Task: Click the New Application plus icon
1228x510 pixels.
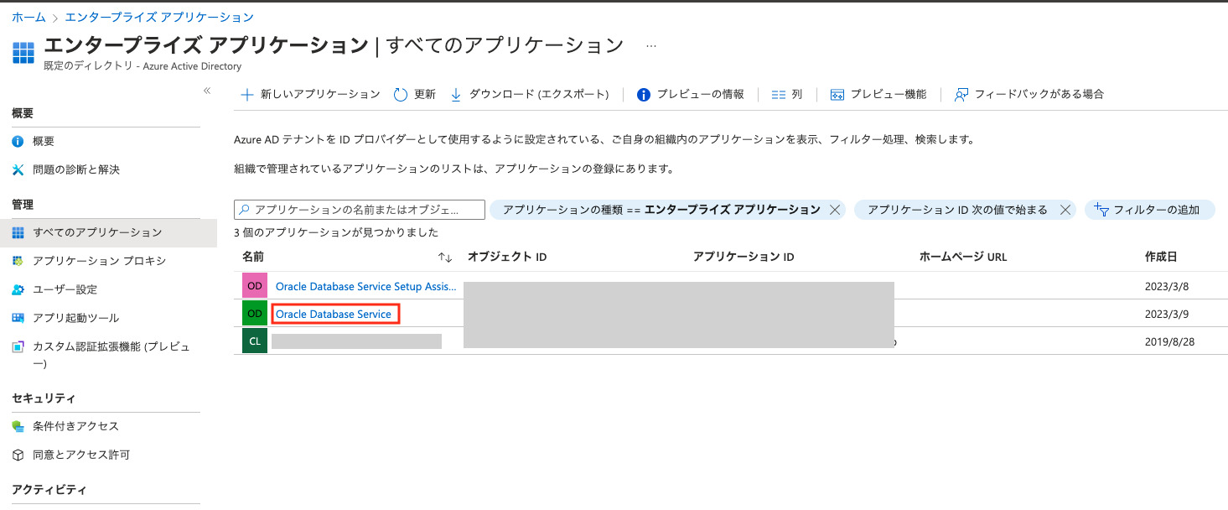Action: pyautogui.click(x=247, y=95)
